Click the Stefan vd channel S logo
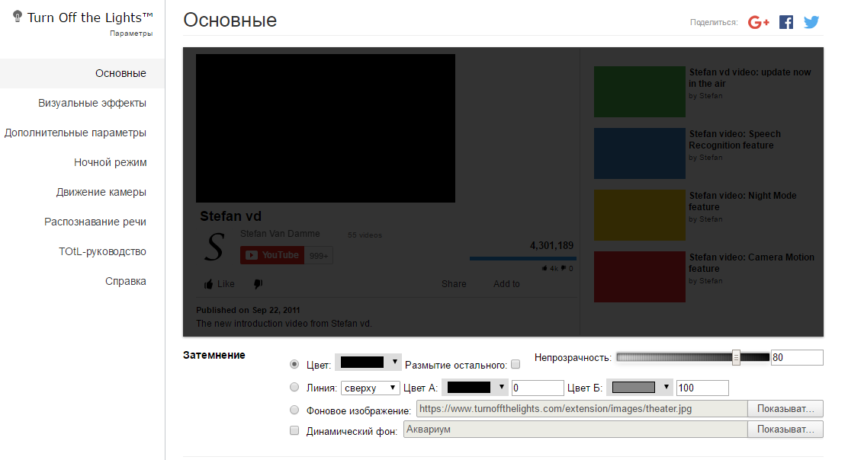 point(215,247)
